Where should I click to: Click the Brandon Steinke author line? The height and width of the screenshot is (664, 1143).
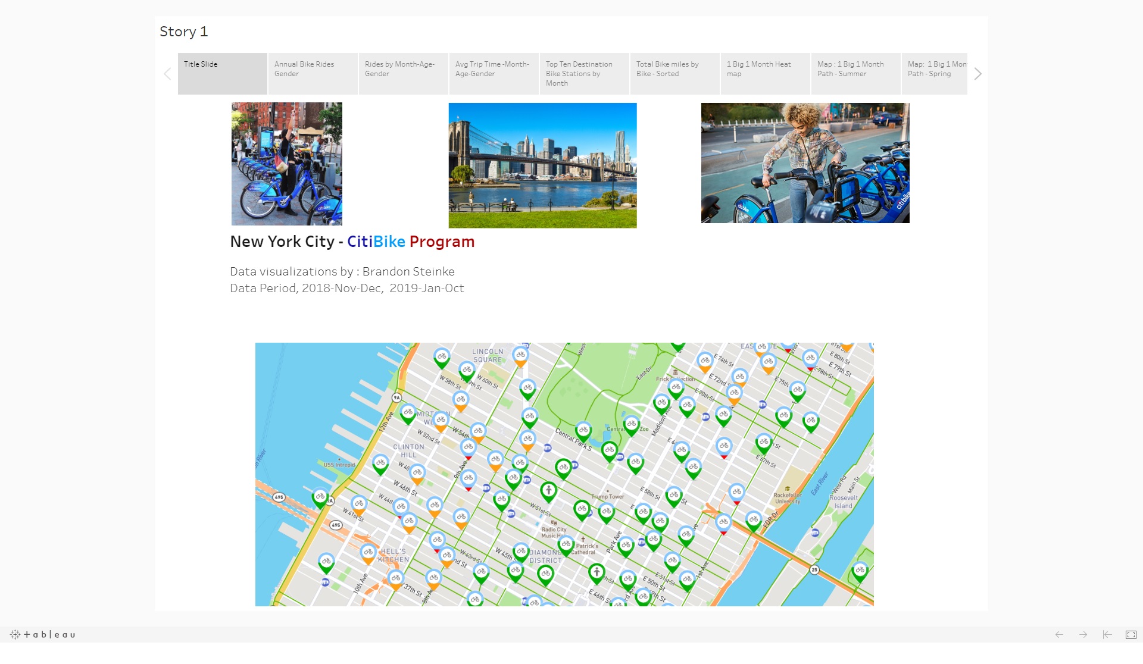(342, 272)
